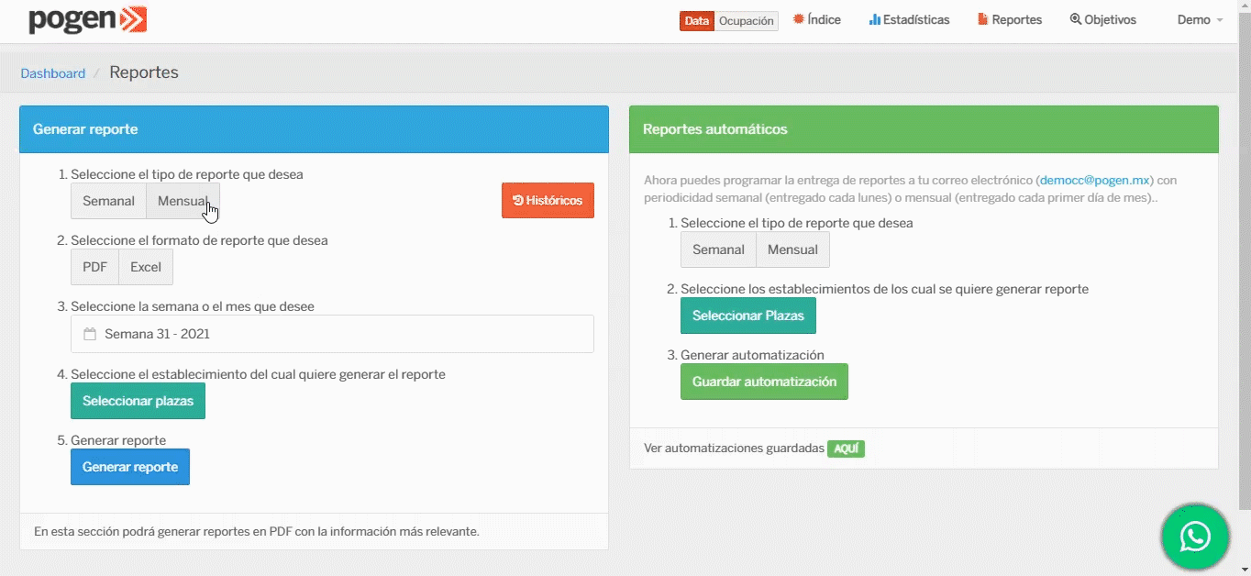
Task: Click the blue Generar reporte button
Action: pos(130,467)
